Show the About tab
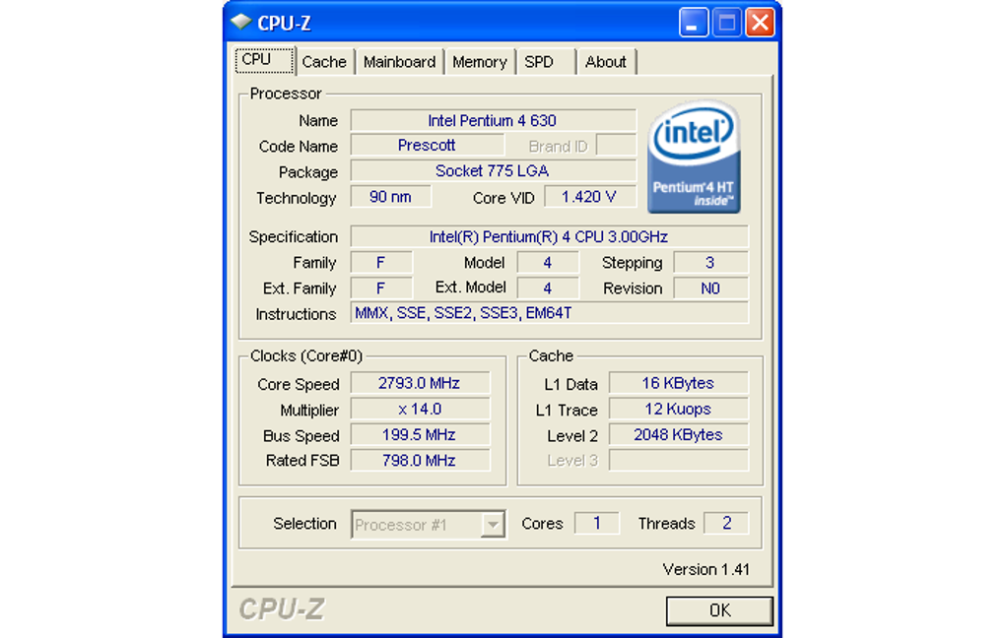Screen dimensions: 1005x638 (x=606, y=62)
